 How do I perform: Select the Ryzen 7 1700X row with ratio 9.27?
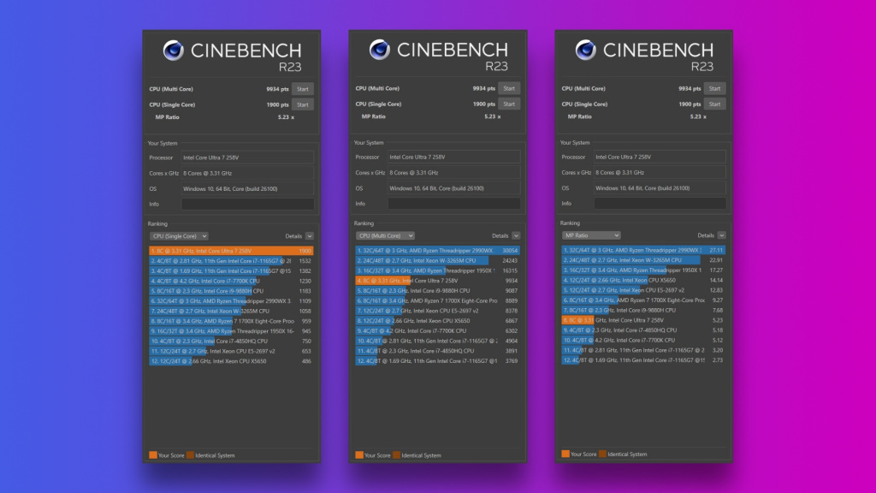point(643,300)
